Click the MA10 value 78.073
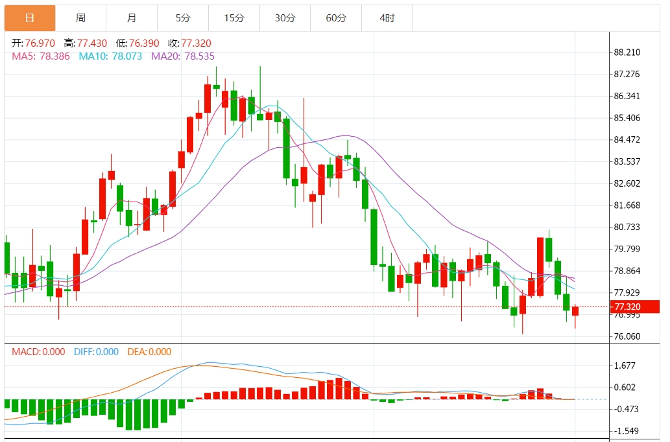The image size is (670, 442). 127,56
